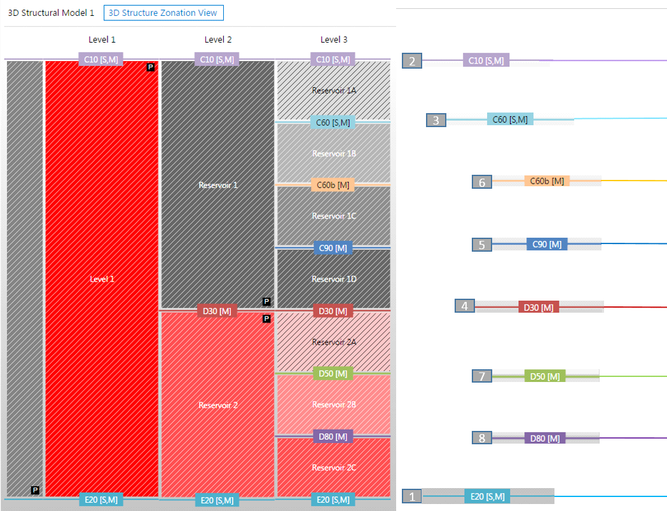Screen dimensions: 667x511
Task: Click the D50 [M] label in right legend
Action: tap(545, 376)
